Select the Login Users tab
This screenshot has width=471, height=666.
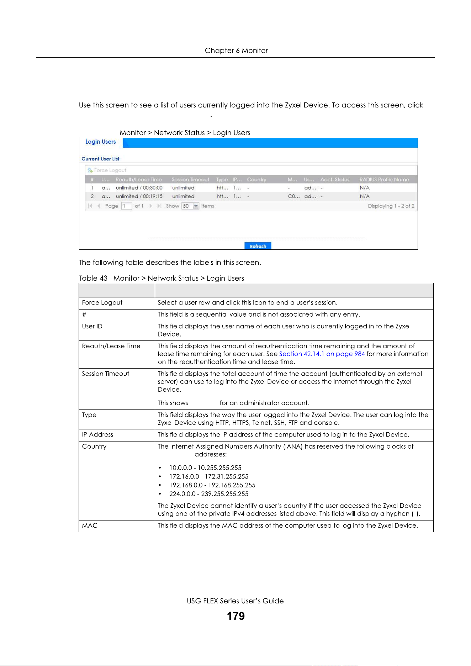coord(101,142)
